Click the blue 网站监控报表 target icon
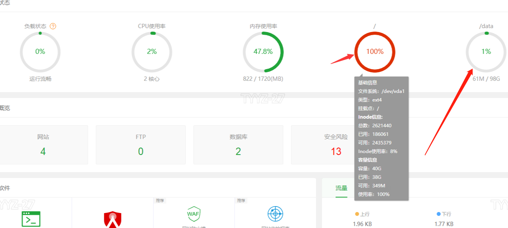 click(x=275, y=214)
